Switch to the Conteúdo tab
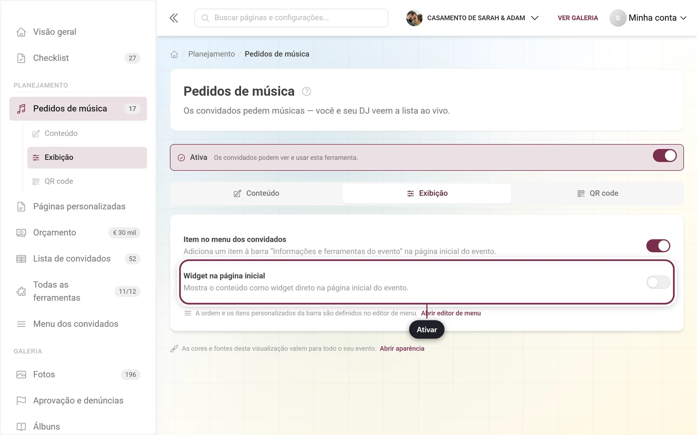This screenshot has width=697, height=435. click(x=257, y=193)
